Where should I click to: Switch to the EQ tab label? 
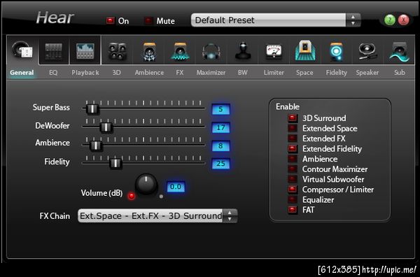point(53,73)
